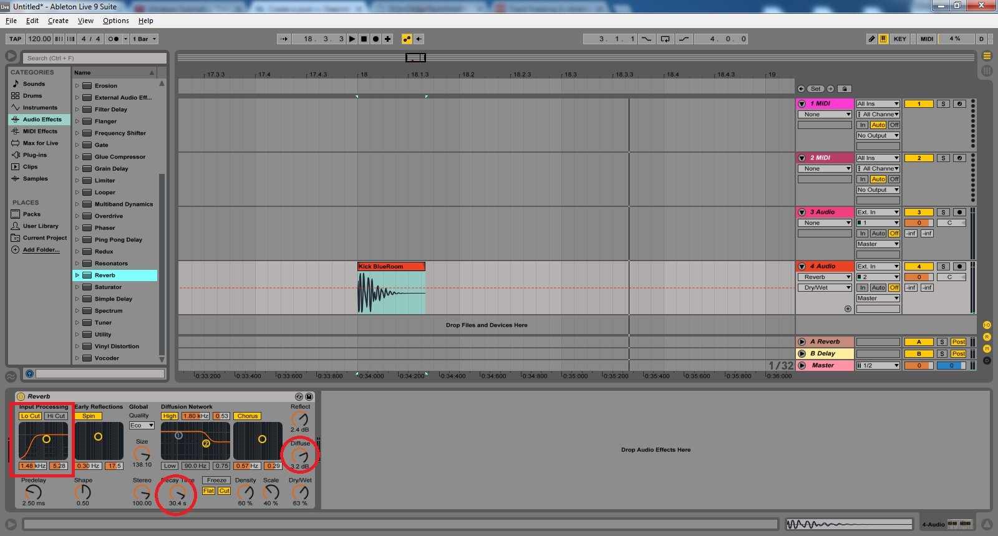Toggle the Hi Cut filter

click(x=56, y=416)
